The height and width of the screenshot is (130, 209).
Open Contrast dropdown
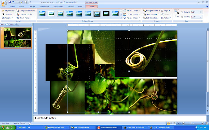click(8, 14)
